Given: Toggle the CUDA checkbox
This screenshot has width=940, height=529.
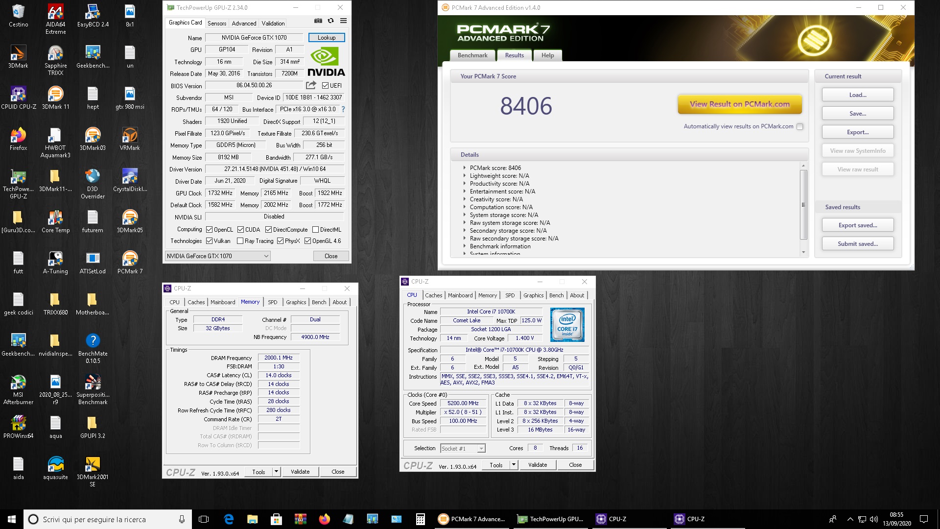Looking at the screenshot, I should click(x=240, y=229).
